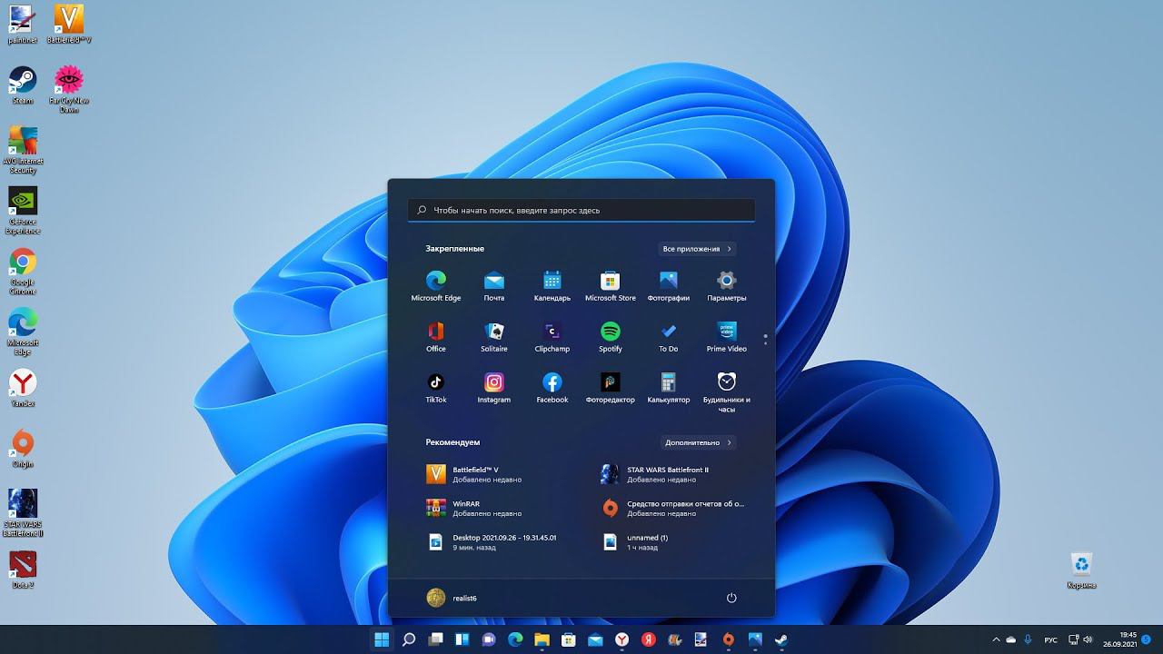The width and height of the screenshot is (1163, 654).
Task: Select the Steam desktop shortcut
Action: click(x=23, y=85)
